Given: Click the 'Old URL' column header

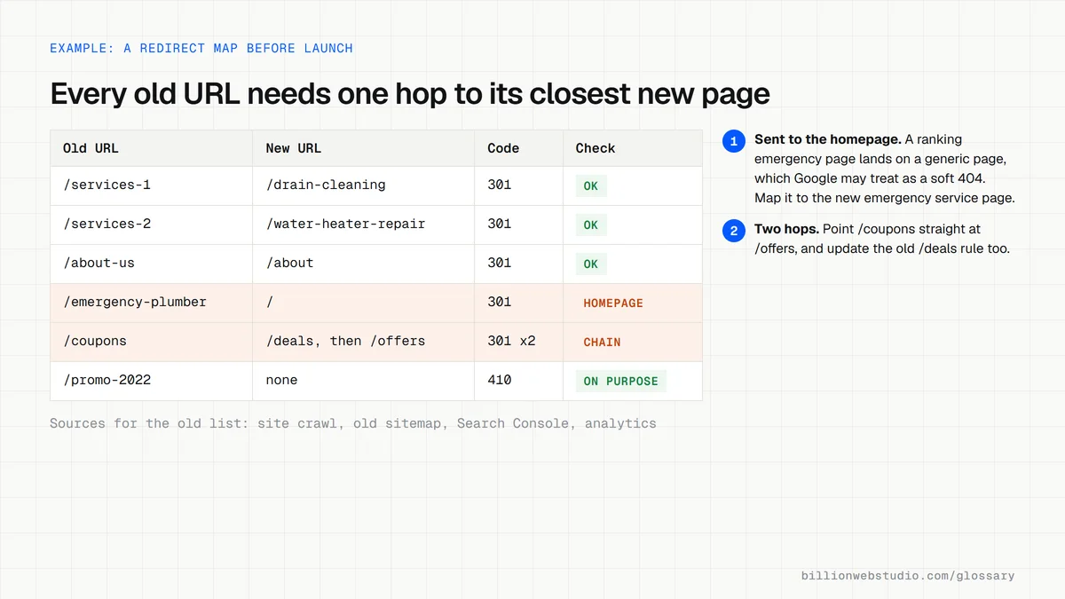Looking at the screenshot, I should click(x=151, y=148).
